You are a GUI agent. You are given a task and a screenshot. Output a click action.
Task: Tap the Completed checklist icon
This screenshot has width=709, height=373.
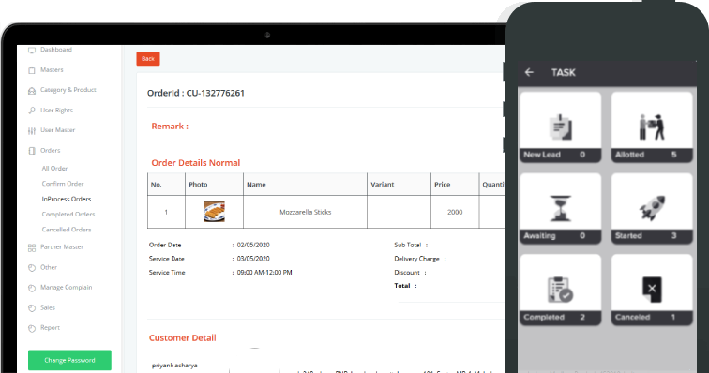click(x=561, y=290)
